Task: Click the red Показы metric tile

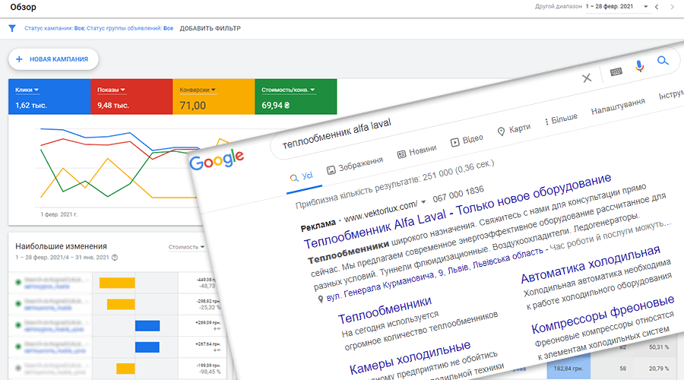Action: pos(131,97)
